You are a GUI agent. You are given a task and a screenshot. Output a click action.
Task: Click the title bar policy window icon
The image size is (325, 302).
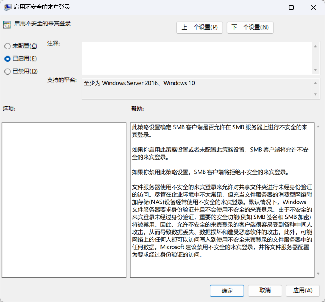pyautogui.click(x=7, y=7)
